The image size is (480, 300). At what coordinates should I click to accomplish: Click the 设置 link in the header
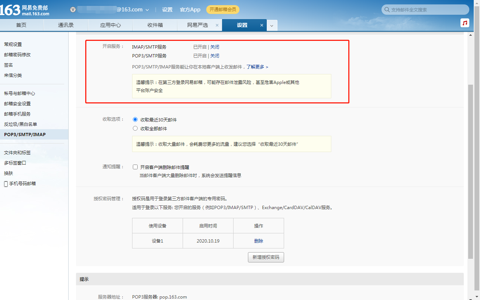tap(167, 10)
